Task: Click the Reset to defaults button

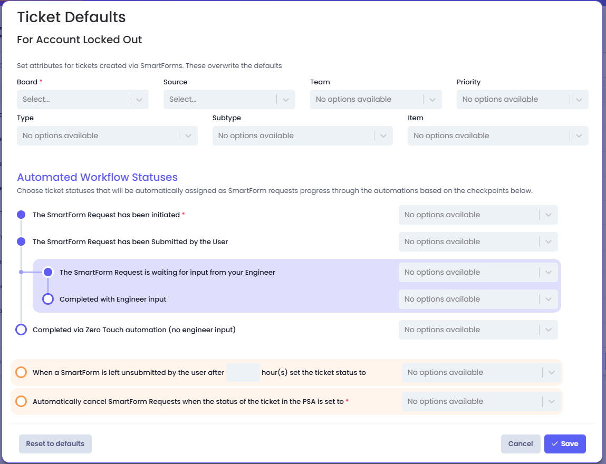Action: coord(55,444)
